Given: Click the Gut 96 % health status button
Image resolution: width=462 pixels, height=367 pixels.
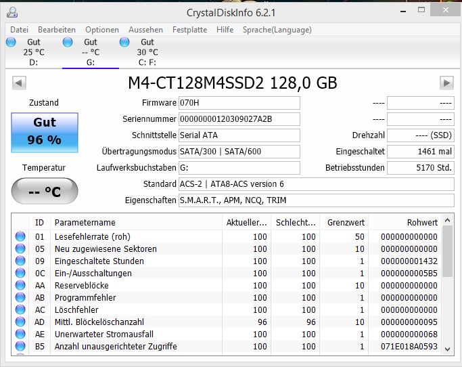Looking at the screenshot, I should point(45,133).
